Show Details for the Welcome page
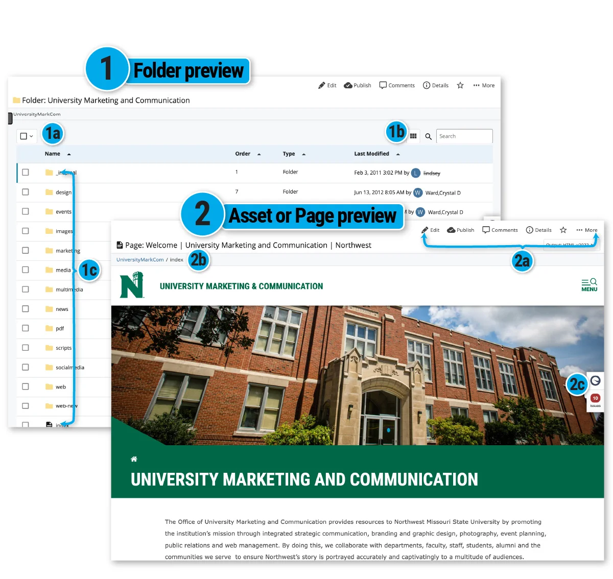The height and width of the screenshot is (579, 613). [539, 230]
